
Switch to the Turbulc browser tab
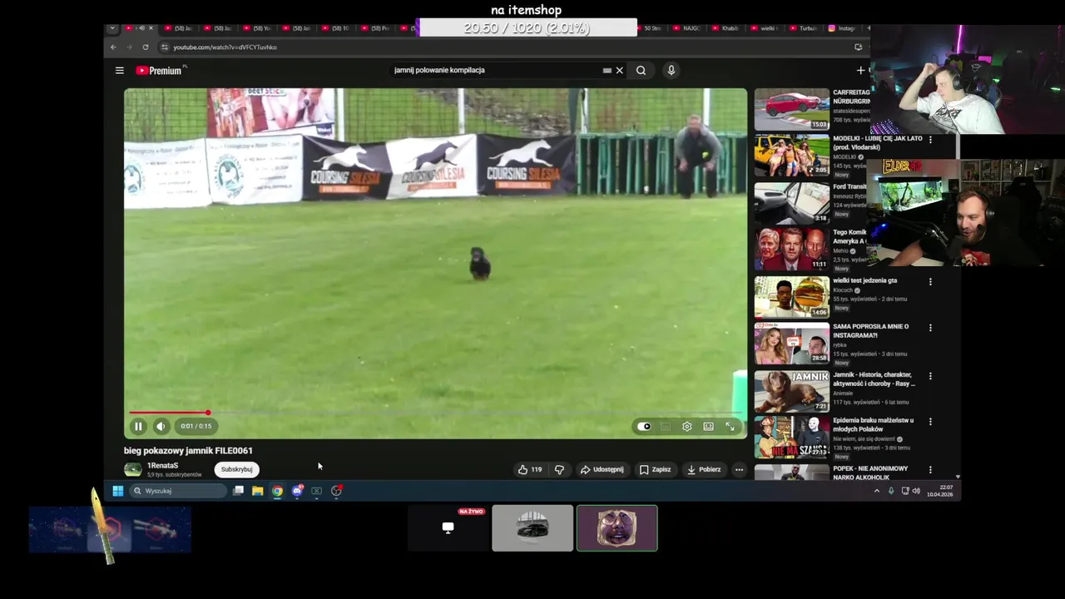805,28
